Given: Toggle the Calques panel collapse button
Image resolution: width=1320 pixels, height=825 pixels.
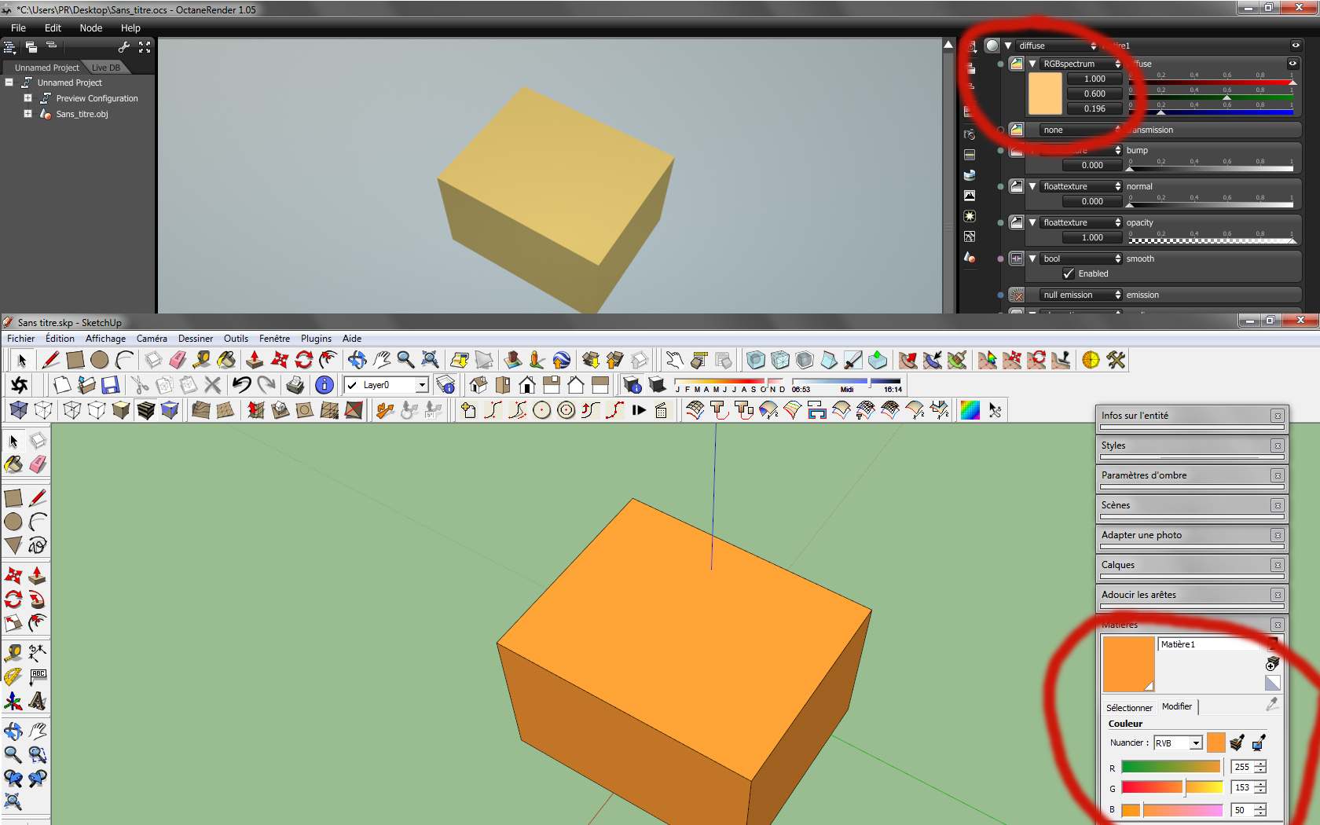Looking at the screenshot, I should [x=1278, y=565].
